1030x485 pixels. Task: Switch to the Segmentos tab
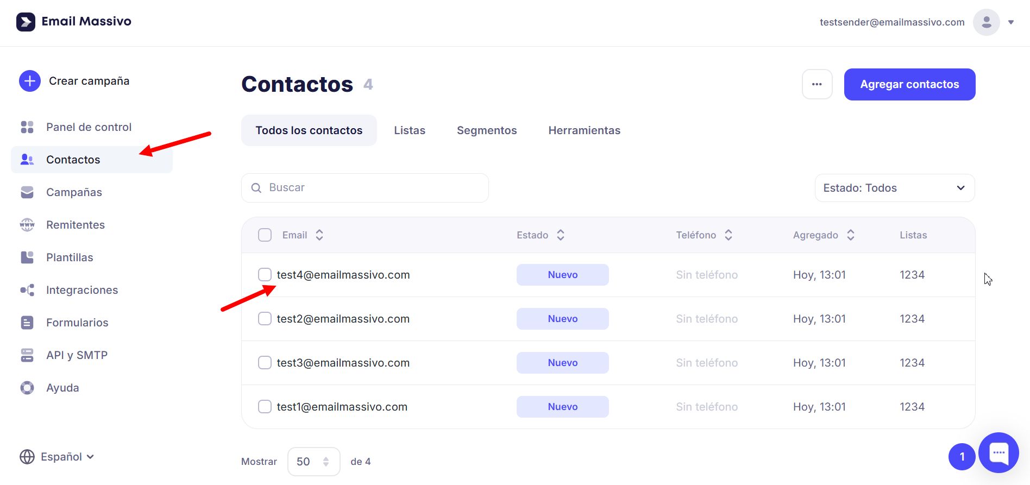tap(486, 130)
